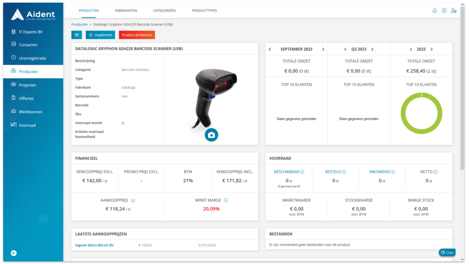Image resolution: width=469 pixels, height=264 pixels.
Task: Go to next year after 2023
Action: pos(431,49)
